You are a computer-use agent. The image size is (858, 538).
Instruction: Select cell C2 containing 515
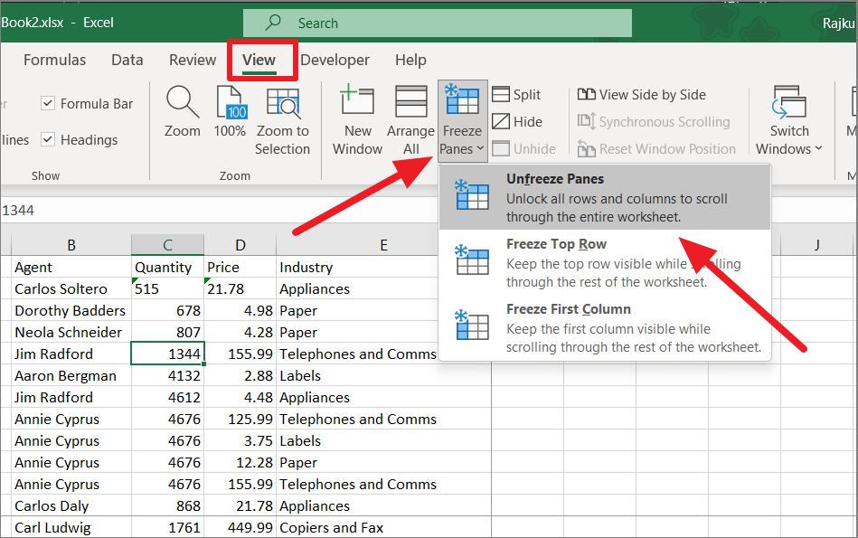tap(167, 288)
